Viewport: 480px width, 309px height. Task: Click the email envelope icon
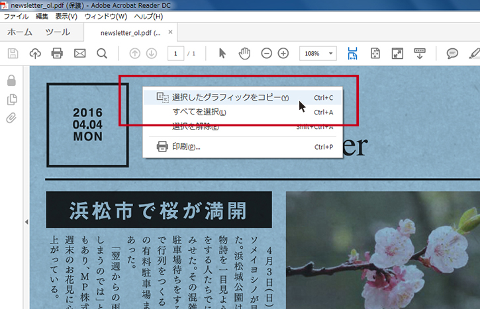tap(79, 53)
